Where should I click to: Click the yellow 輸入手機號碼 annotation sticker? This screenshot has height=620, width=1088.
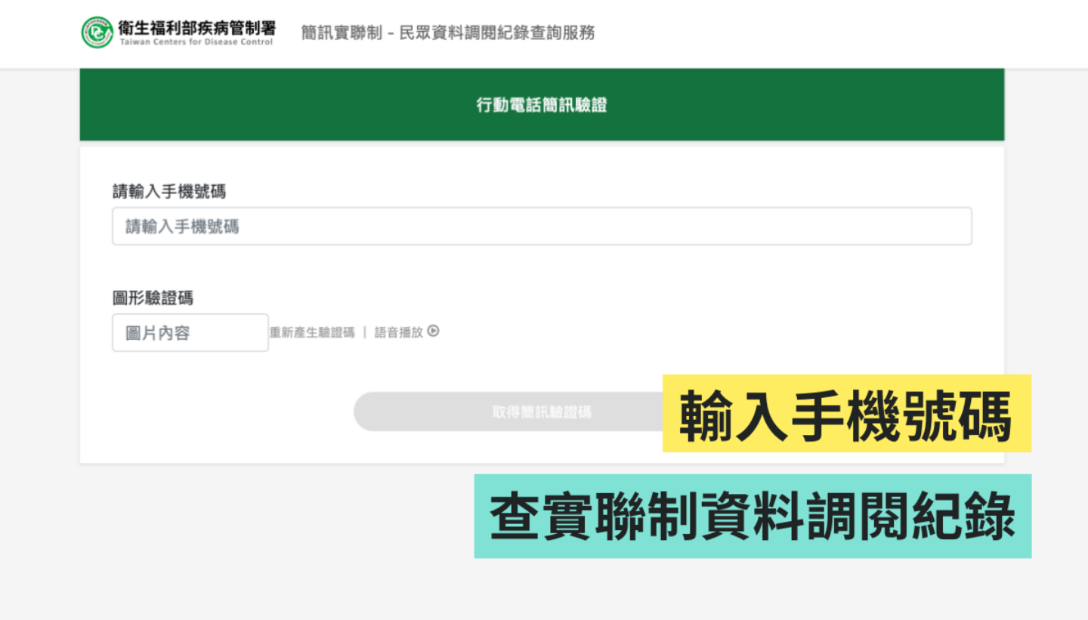click(x=846, y=412)
